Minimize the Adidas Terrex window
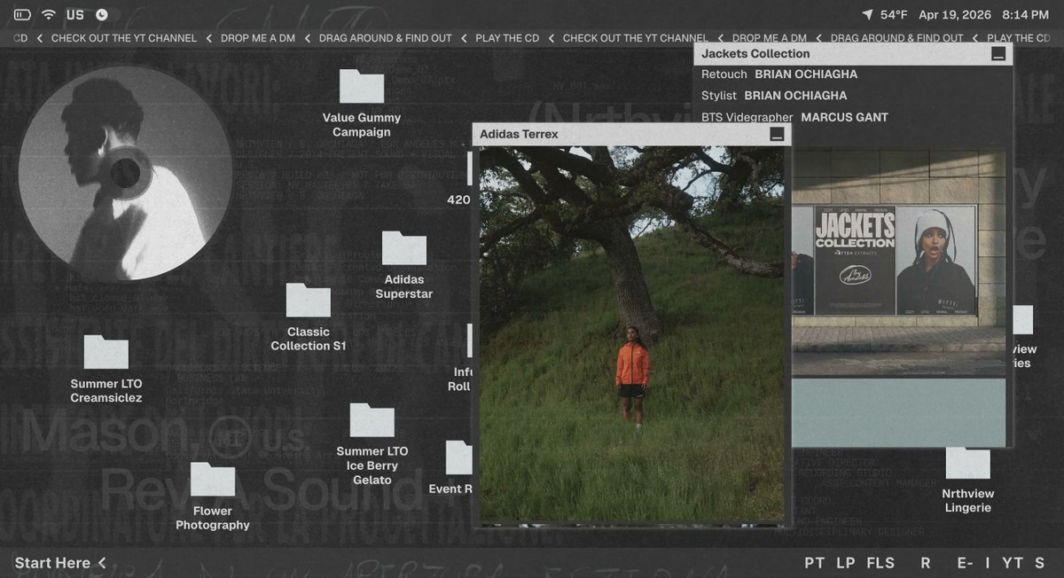 777,135
